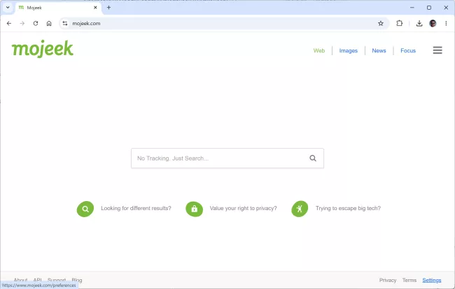Open the hamburger menu

pyautogui.click(x=437, y=50)
